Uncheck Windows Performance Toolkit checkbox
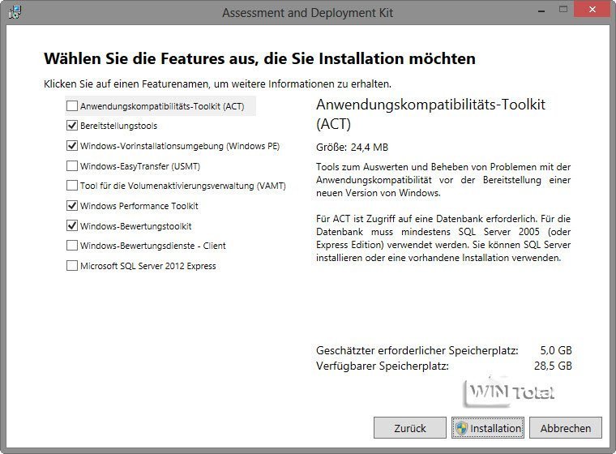Screen dimensions: 616x454 coord(72,206)
